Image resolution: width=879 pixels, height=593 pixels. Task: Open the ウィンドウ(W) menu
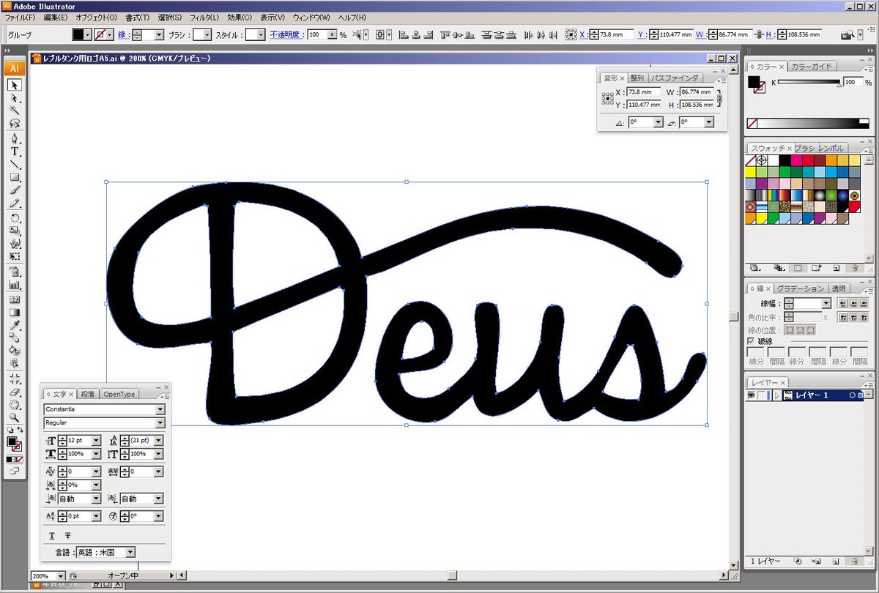tap(311, 17)
